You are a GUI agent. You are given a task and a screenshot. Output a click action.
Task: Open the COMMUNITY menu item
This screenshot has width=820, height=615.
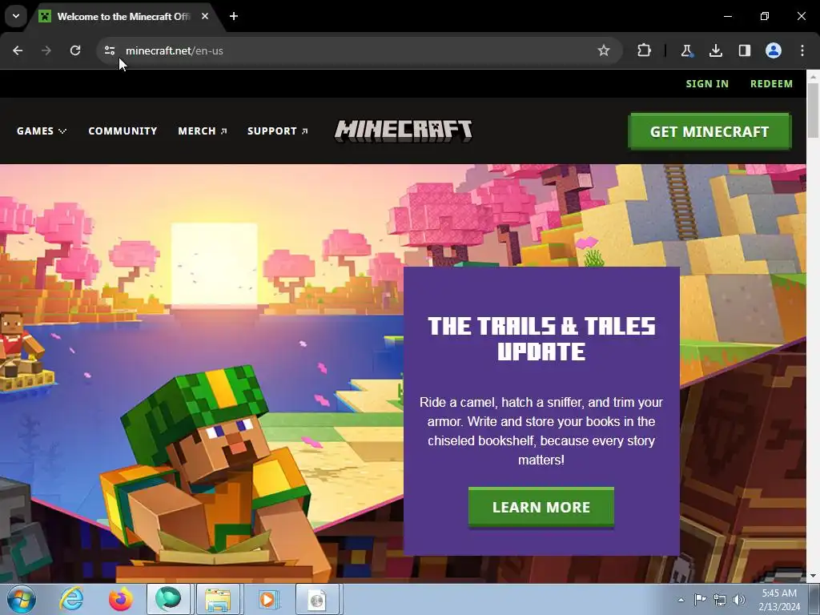click(x=123, y=131)
